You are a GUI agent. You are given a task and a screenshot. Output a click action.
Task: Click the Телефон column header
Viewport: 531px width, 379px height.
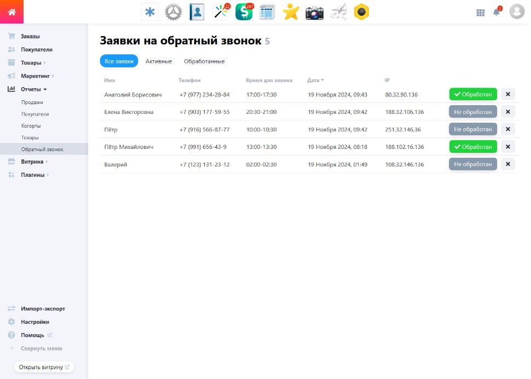tap(189, 81)
